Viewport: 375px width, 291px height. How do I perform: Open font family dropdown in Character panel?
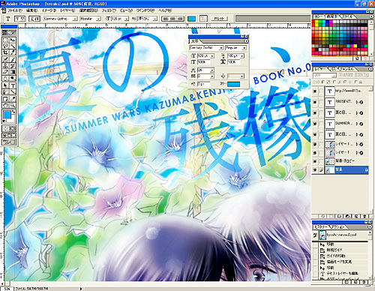[221, 48]
